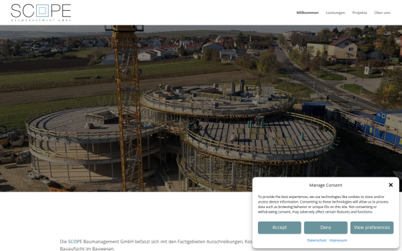Click the View preferences button
This screenshot has height=251, width=402.
click(372, 228)
